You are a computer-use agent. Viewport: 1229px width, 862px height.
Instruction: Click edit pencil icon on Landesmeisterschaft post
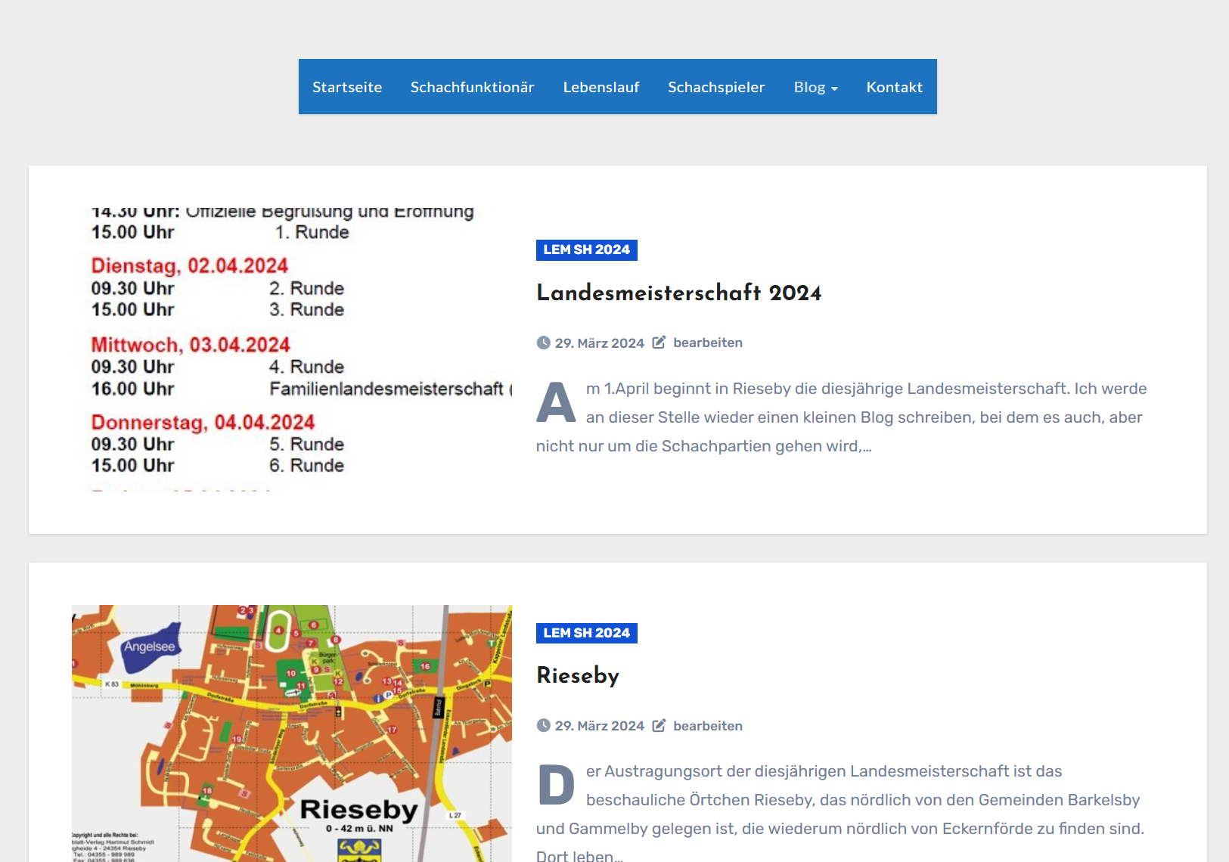(659, 343)
